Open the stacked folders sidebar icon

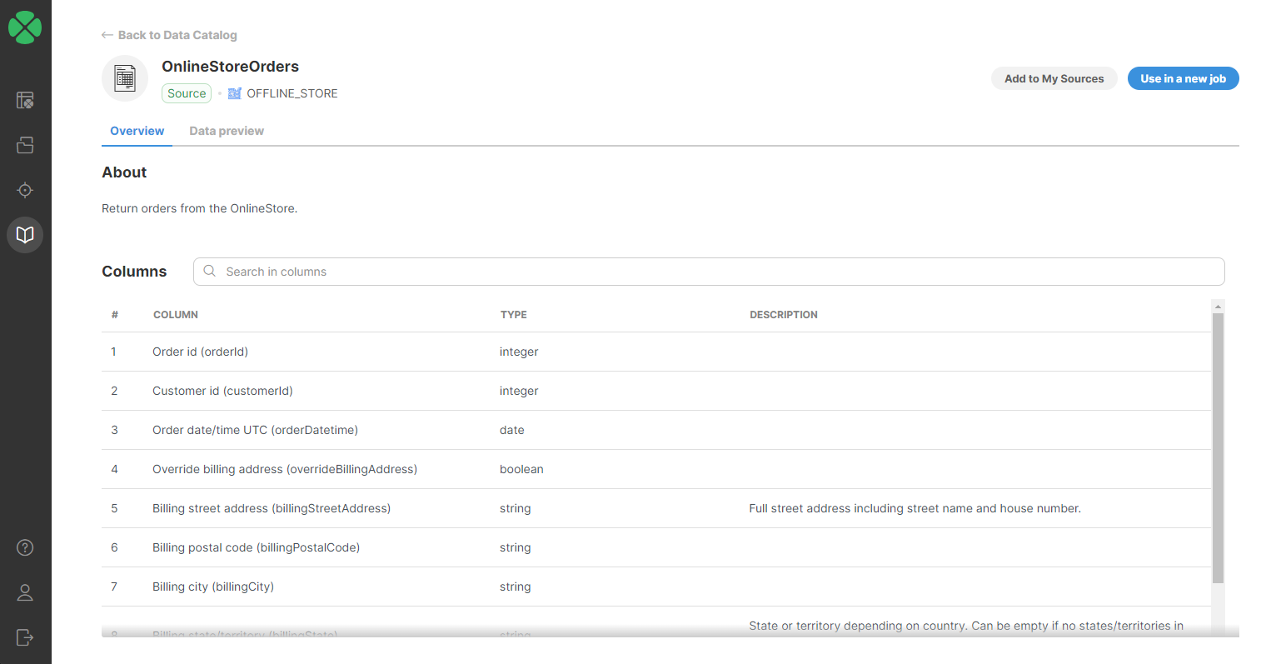pos(25,145)
